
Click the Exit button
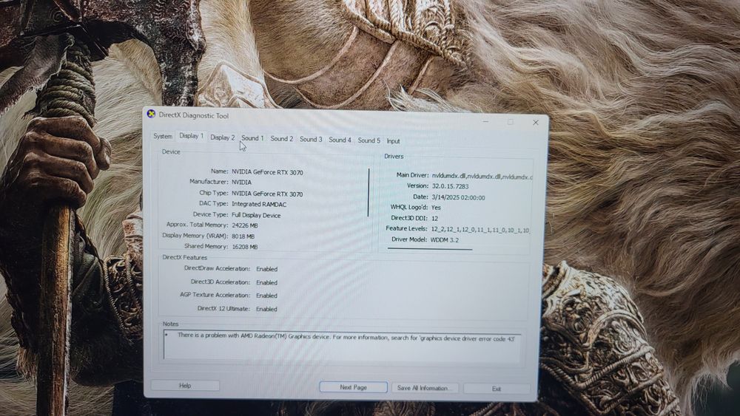pos(497,389)
